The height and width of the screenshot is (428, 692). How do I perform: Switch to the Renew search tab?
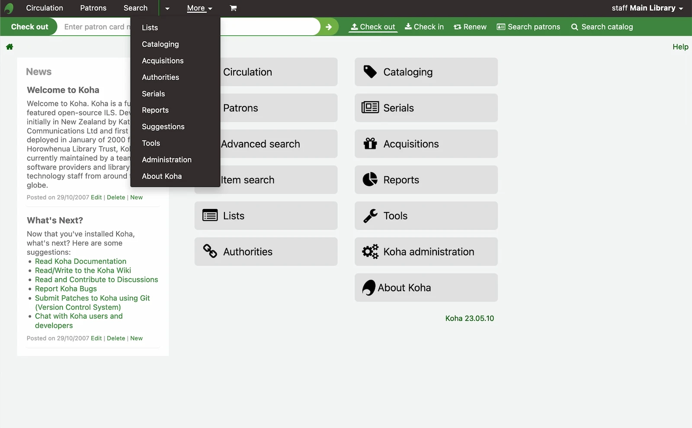coord(470,27)
